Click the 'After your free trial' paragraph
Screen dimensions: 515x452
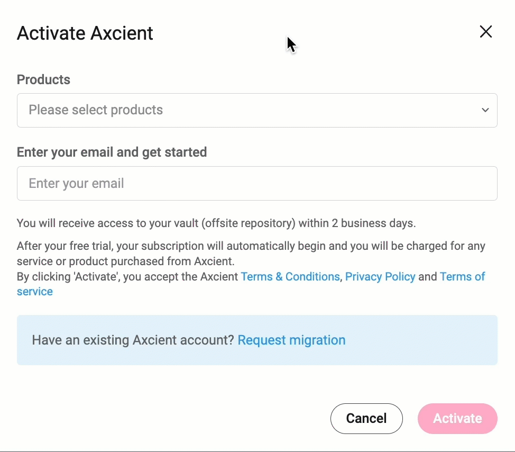251,254
